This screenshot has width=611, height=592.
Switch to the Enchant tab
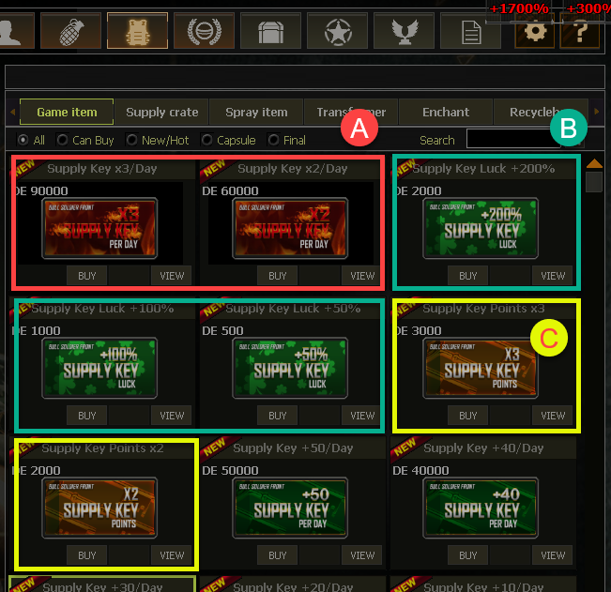coord(446,112)
